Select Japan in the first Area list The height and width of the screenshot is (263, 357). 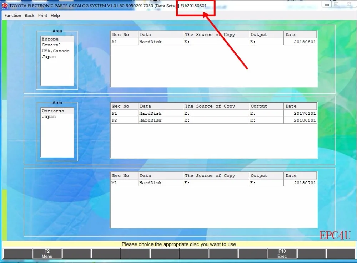(57, 57)
